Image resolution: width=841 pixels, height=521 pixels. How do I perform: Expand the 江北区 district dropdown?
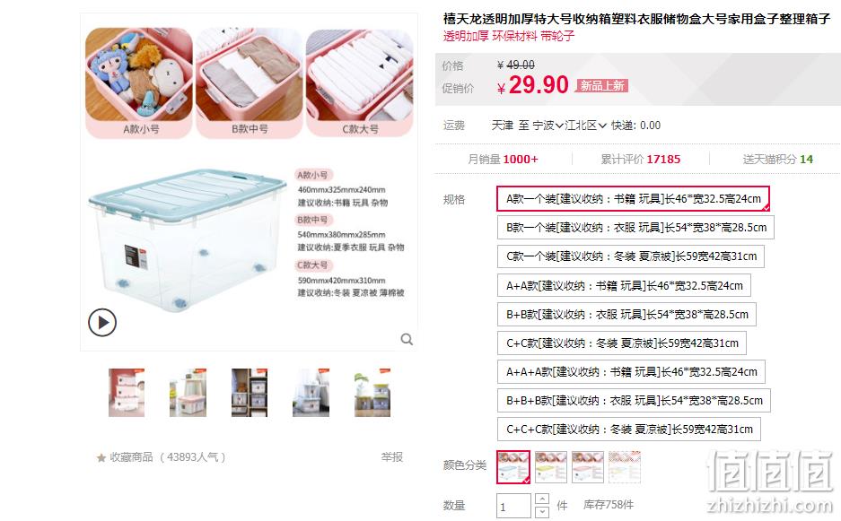coord(586,126)
